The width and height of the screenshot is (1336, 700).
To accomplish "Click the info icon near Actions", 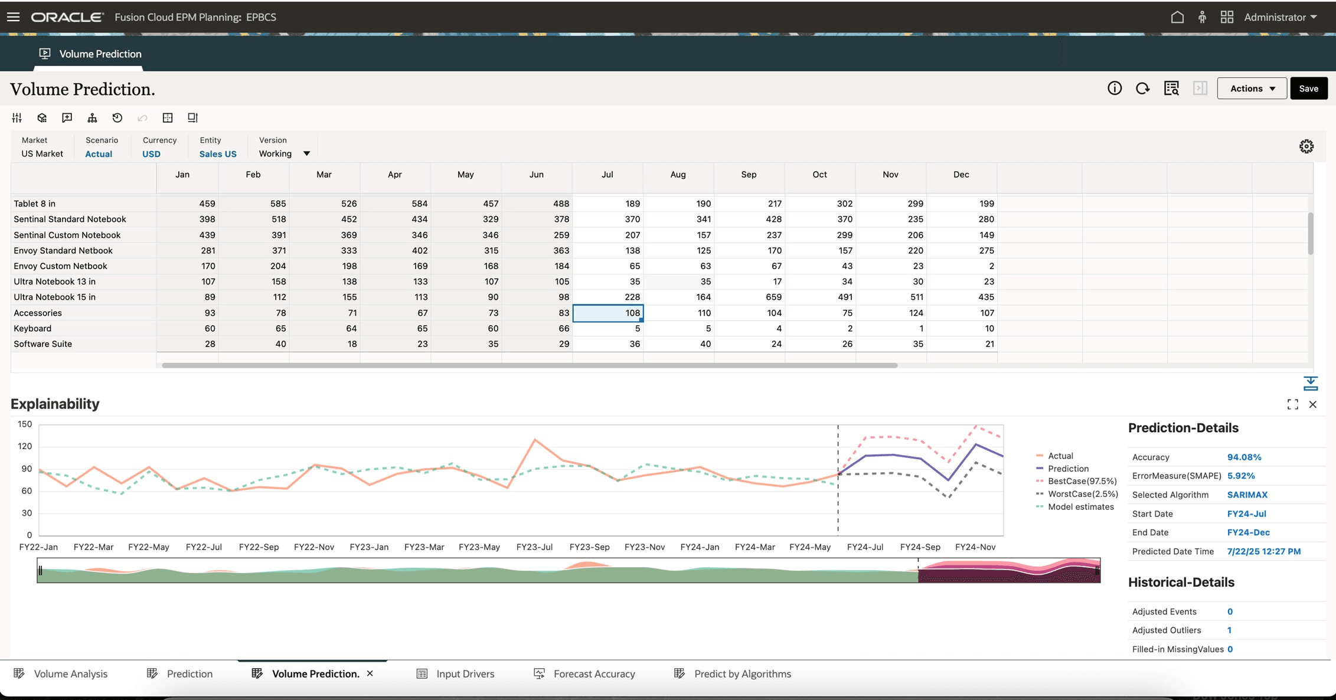I will (1115, 88).
